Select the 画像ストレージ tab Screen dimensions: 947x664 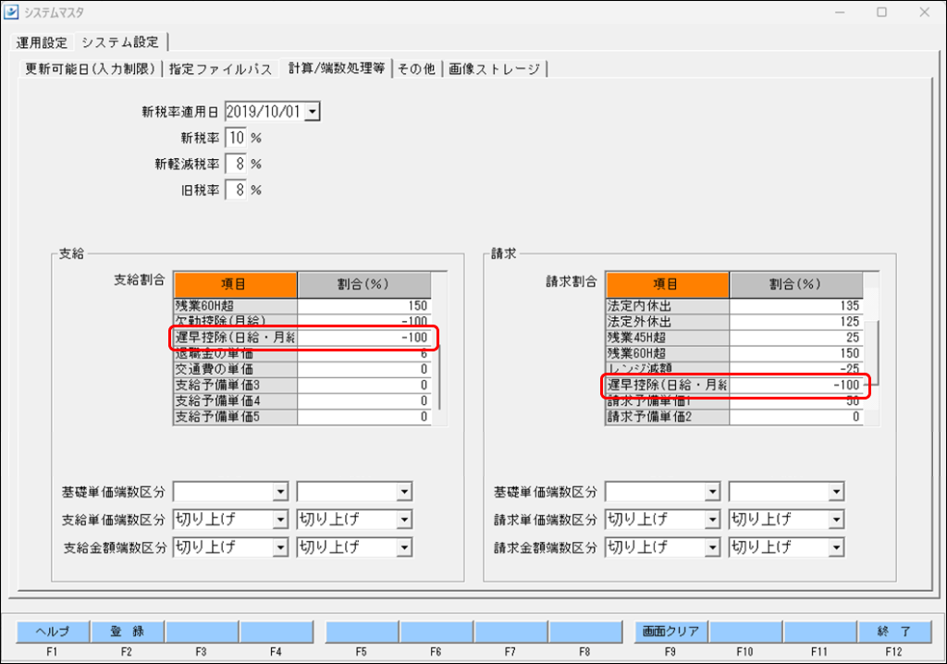tap(495, 69)
